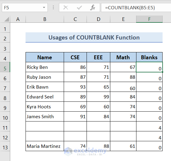The height and width of the screenshot is (161, 171).
Task: Select the empty Math cell in row 12
Action: tap(123, 136)
